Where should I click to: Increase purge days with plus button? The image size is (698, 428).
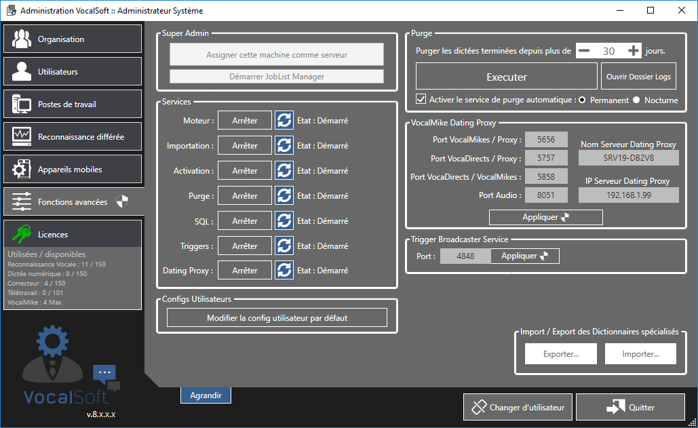(634, 51)
